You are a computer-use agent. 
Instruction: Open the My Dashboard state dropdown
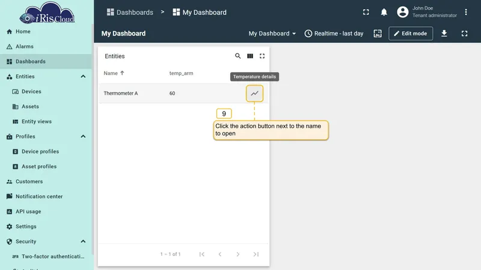272,34
